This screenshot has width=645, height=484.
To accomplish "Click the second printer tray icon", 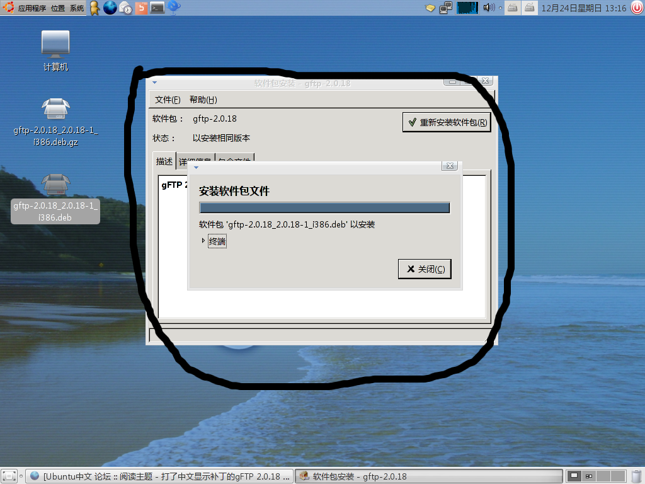I will point(529,8).
